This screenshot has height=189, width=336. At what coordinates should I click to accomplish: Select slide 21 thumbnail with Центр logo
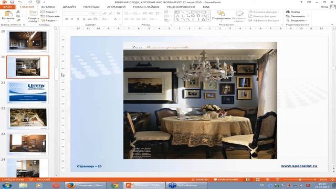[x=28, y=92]
